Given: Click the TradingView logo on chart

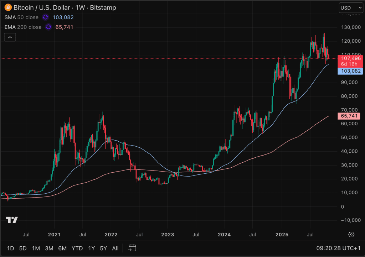Looking at the screenshot, I should (12, 220).
